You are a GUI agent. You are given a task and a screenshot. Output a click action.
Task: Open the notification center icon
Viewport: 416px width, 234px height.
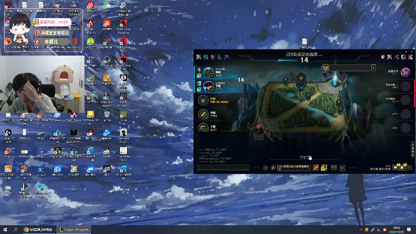click(x=409, y=229)
